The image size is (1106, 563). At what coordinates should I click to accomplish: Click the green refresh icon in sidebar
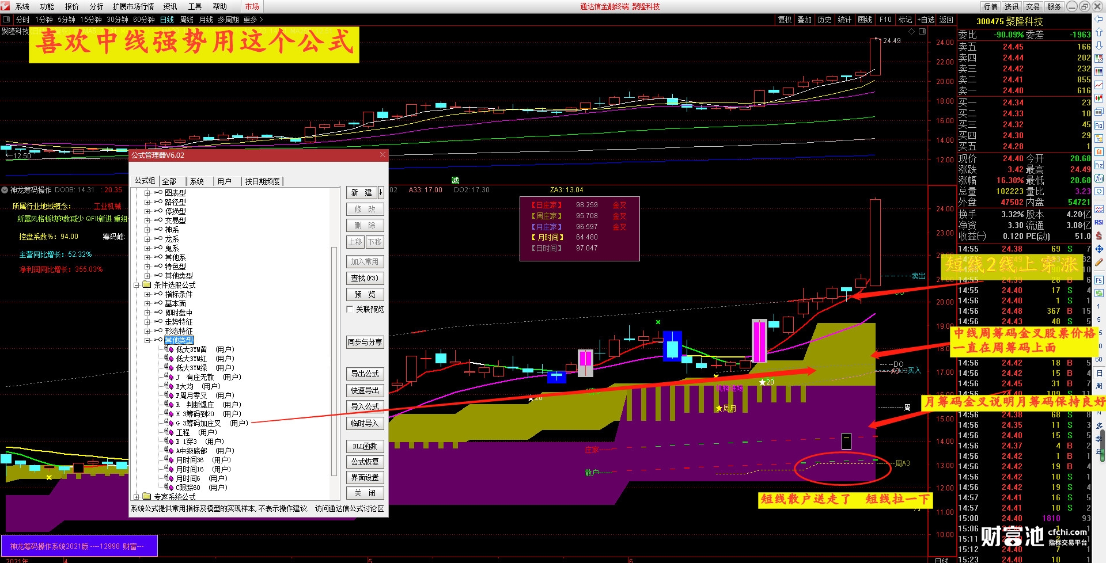tap(1099, 293)
